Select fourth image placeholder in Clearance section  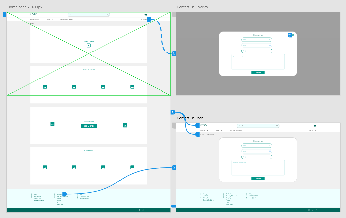coord(132,168)
